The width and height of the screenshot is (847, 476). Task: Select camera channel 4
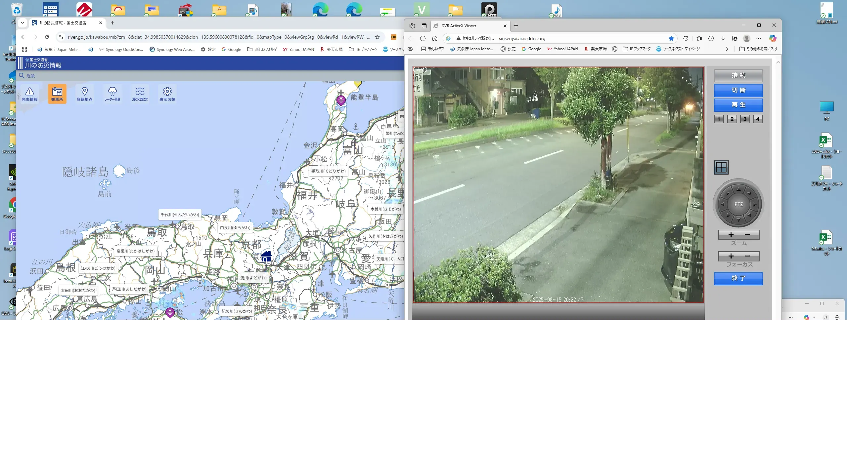point(758,119)
